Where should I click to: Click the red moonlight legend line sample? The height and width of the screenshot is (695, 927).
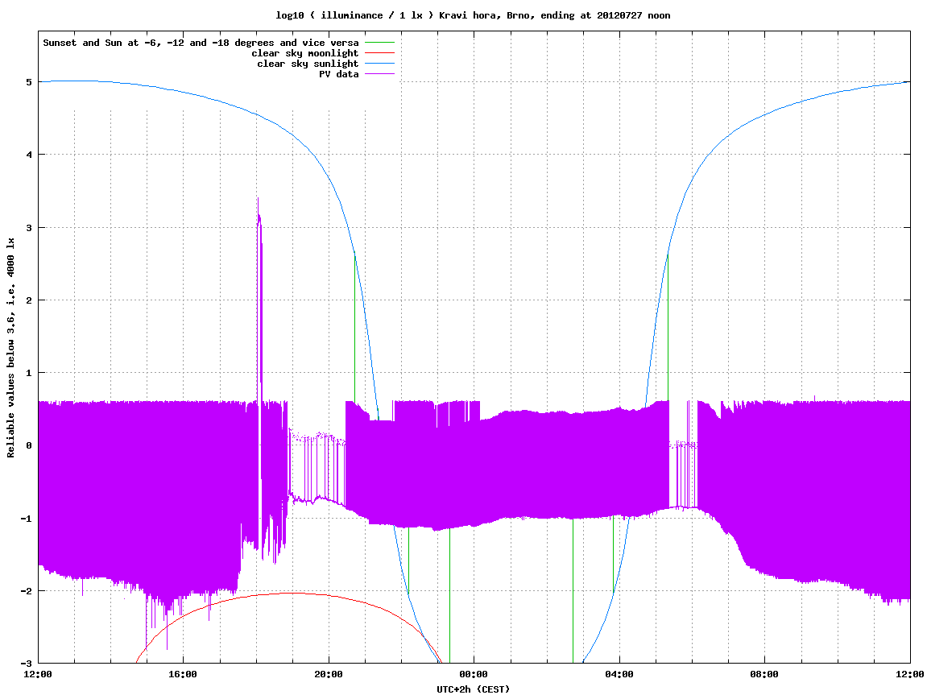point(379,53)
